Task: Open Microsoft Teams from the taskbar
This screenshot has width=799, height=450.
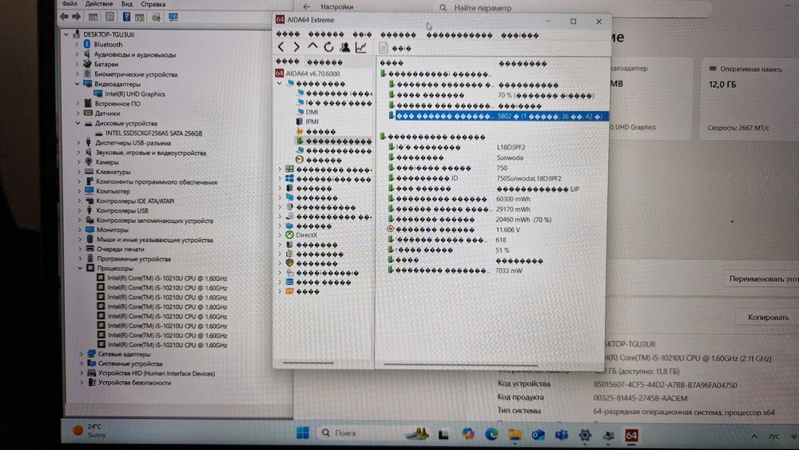Action: click(562, 434)
